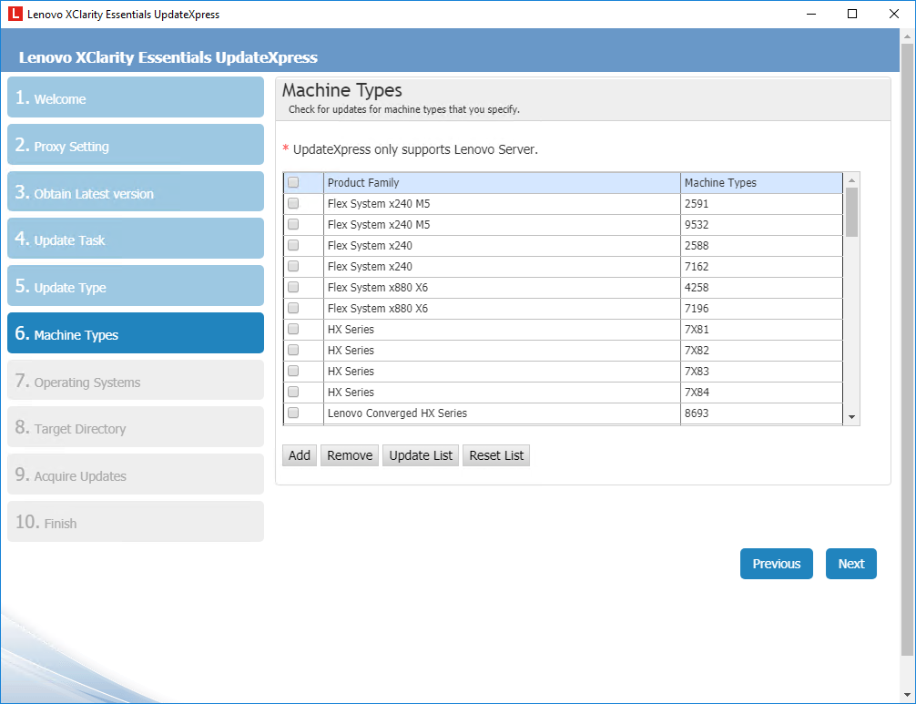Click the window's main vertical scrollbar thumb

907,350
